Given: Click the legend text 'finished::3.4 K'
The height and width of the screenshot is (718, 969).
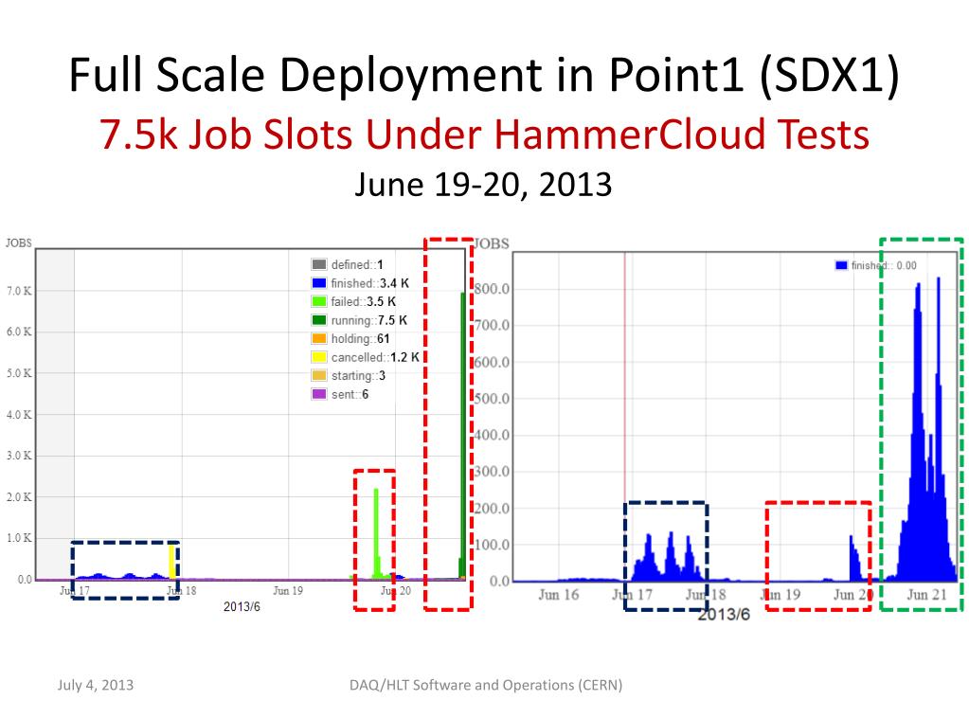Looking at the screenshot, I should 370,283.
